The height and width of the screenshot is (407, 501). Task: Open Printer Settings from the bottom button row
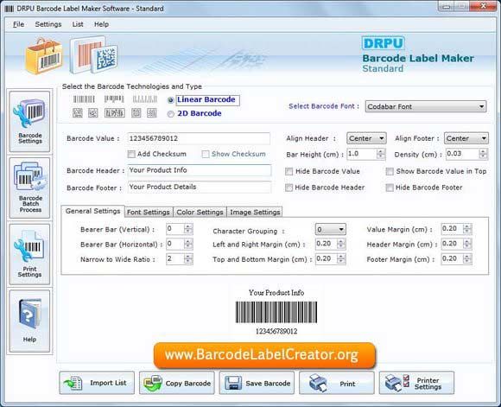pos(416,383)
